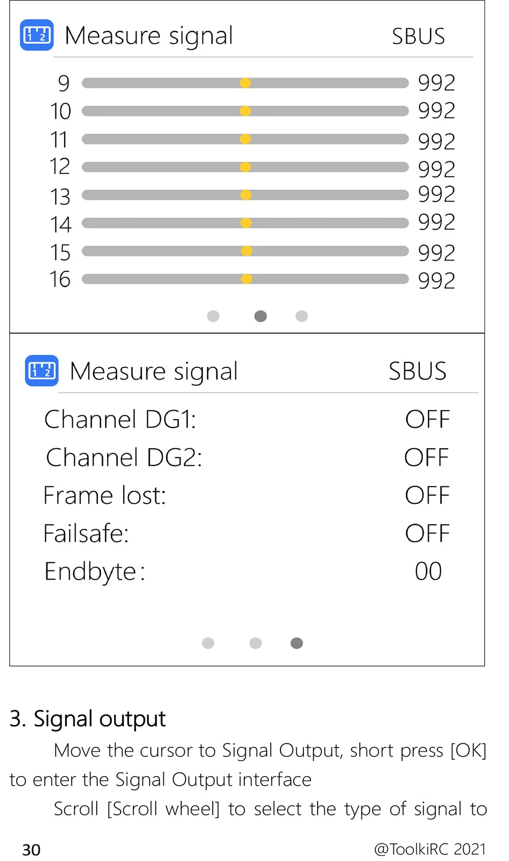Select the first page dot in bottom panel
The width and height of the screenshot is (509, 861).
tap(208, 643)
